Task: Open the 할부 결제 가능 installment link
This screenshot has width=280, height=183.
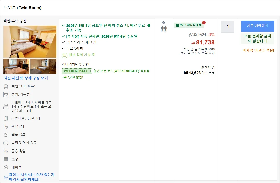Action: point(82,55)
